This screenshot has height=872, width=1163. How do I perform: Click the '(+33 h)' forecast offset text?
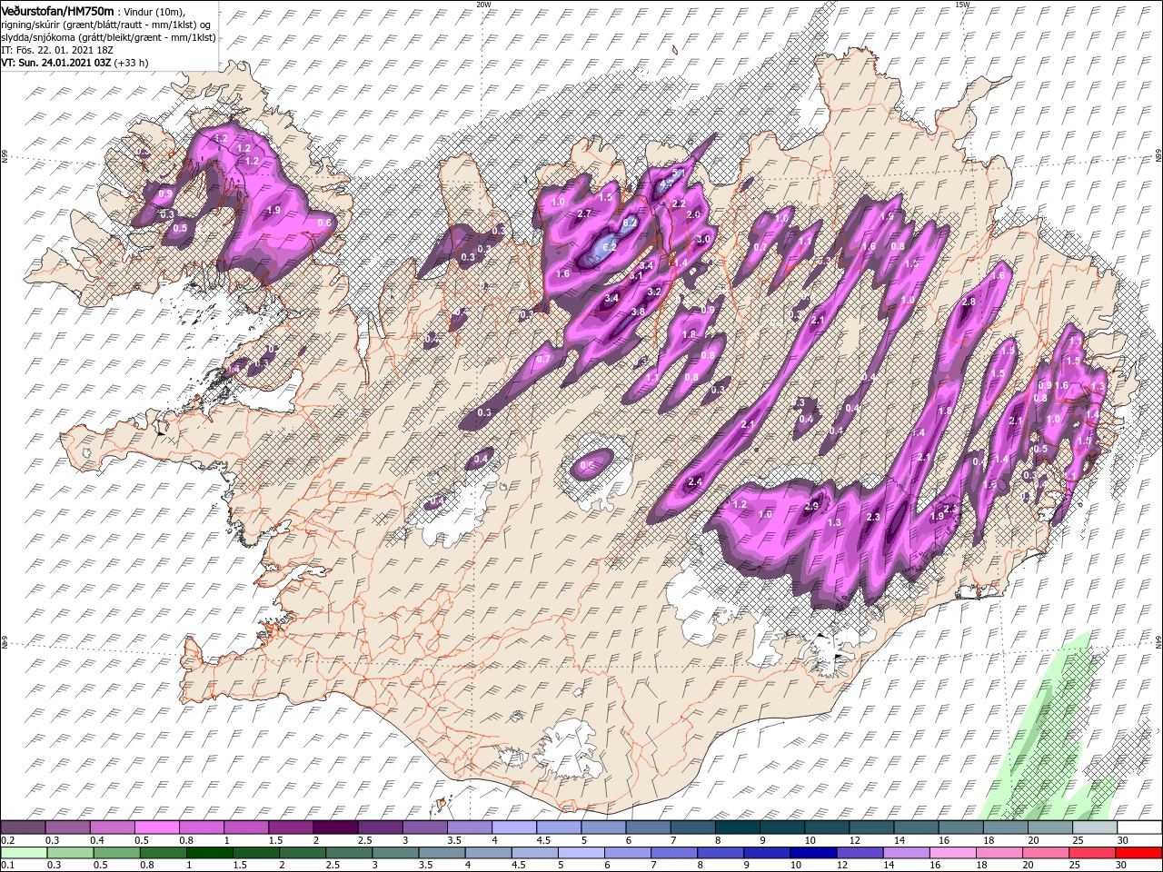(x=133, y=63)
